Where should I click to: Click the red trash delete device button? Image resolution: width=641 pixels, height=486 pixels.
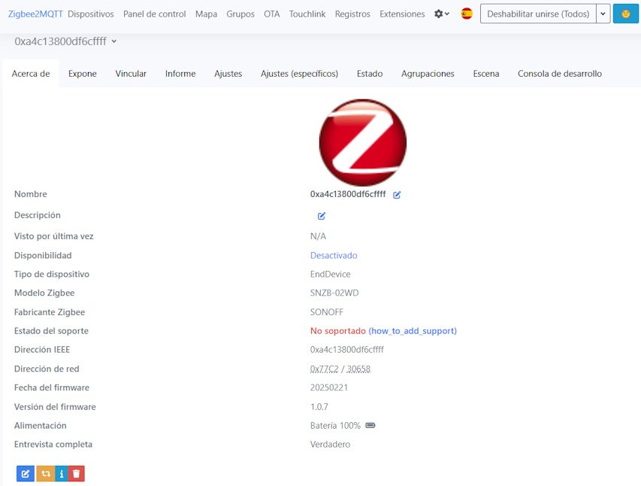pyautogui.click(x=77, y=474)
